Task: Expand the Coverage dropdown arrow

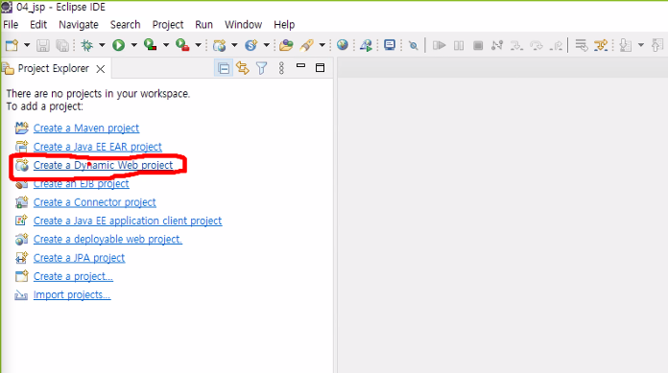Action: click(x=166, y=45)
